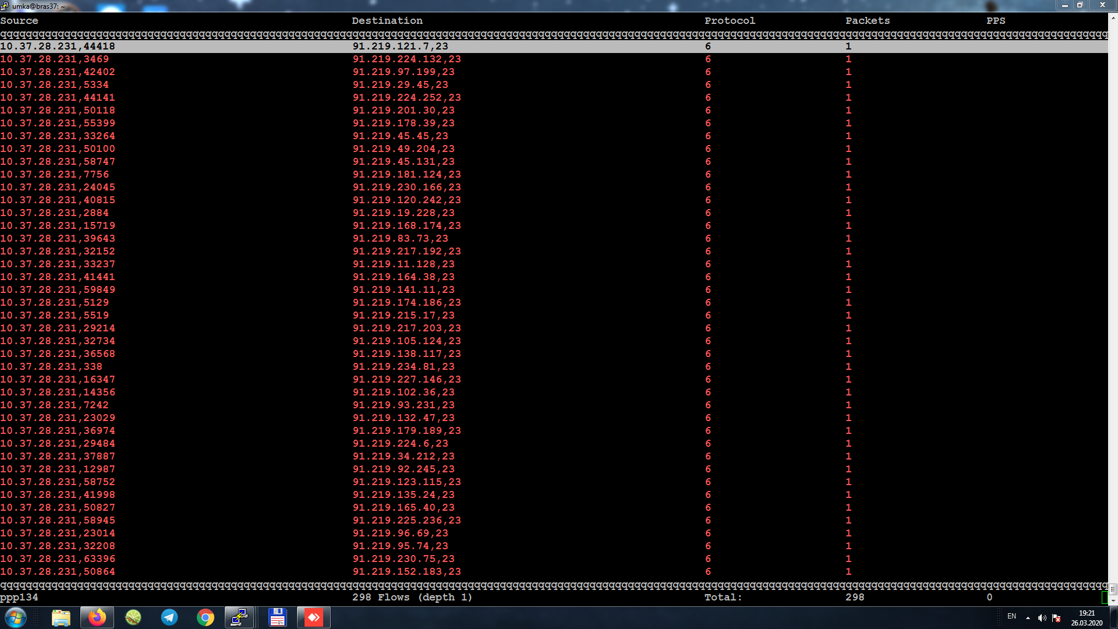1118x629 pixels.
Task: Switch keyboard layout via the EN indicator
Action: pyautogui.click(x=1011, y=617)
